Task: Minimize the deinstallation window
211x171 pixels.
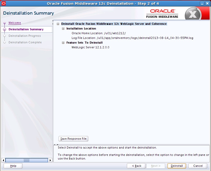Action: (202, 3)
